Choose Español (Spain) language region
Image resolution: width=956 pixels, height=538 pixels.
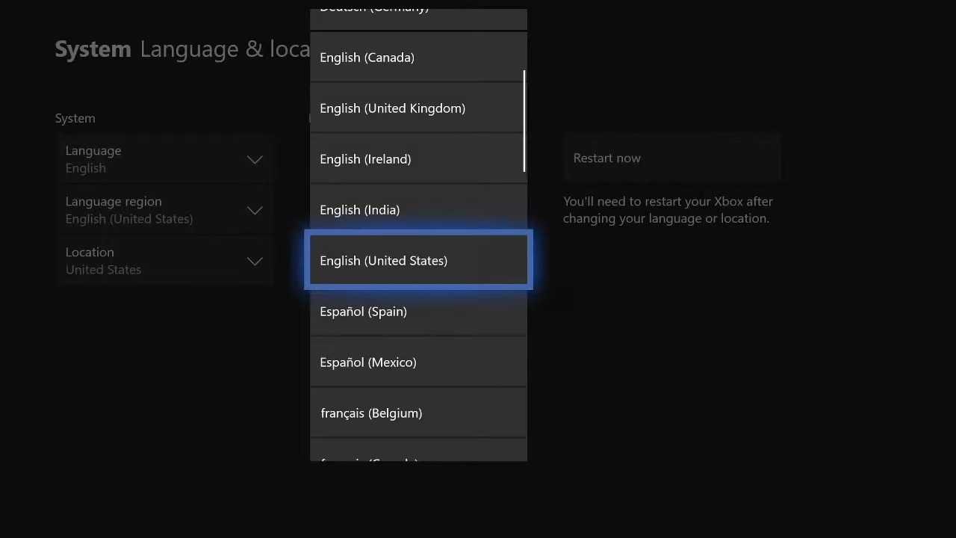418,312
